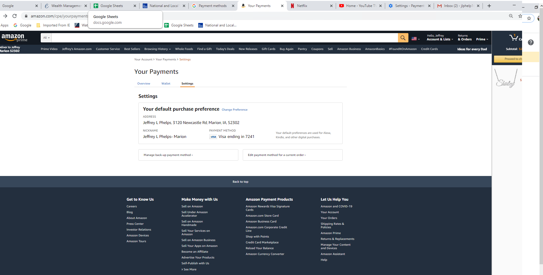
Task: Click Deliver to Jeffrey location
Action: [10, 49]
